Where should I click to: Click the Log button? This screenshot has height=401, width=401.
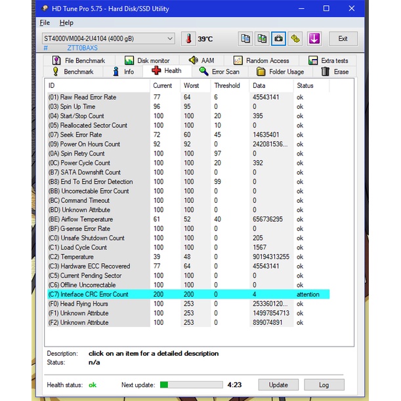[x=324, y=385]
